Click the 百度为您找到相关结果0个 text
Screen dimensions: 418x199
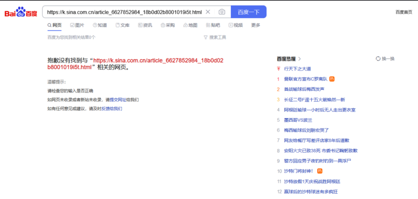point(71,37)
